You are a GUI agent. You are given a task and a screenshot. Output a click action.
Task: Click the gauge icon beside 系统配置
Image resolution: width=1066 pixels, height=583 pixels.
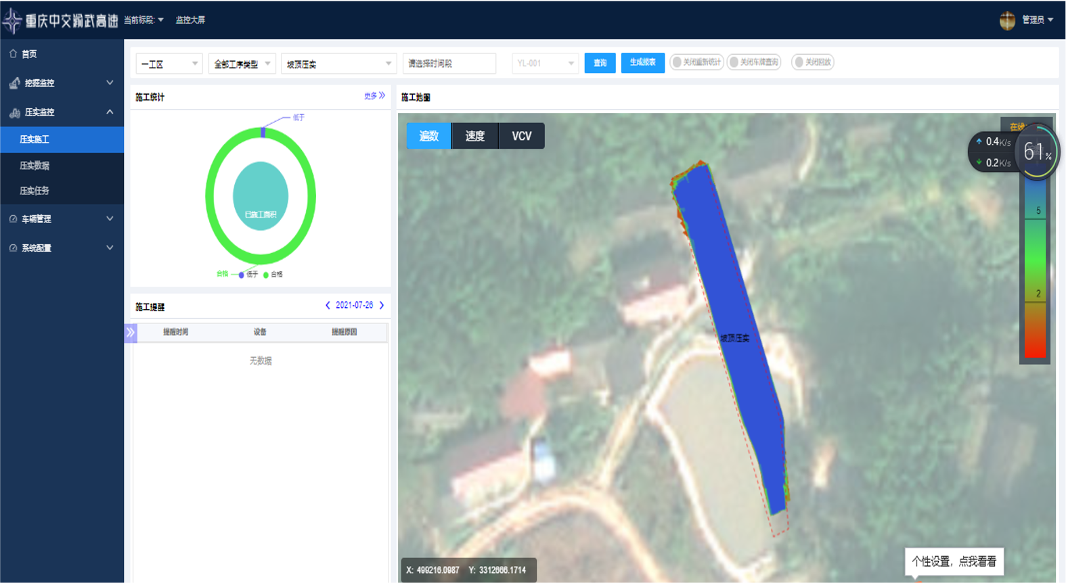pos(13,248)
